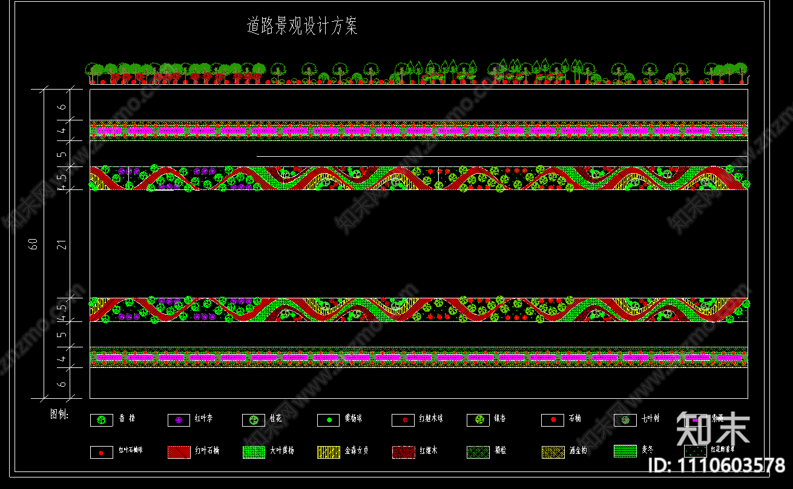Viewport: 793px width, 489px height.
Task: Select the 桂花 tree legend symbol
Action: [254, 420]
